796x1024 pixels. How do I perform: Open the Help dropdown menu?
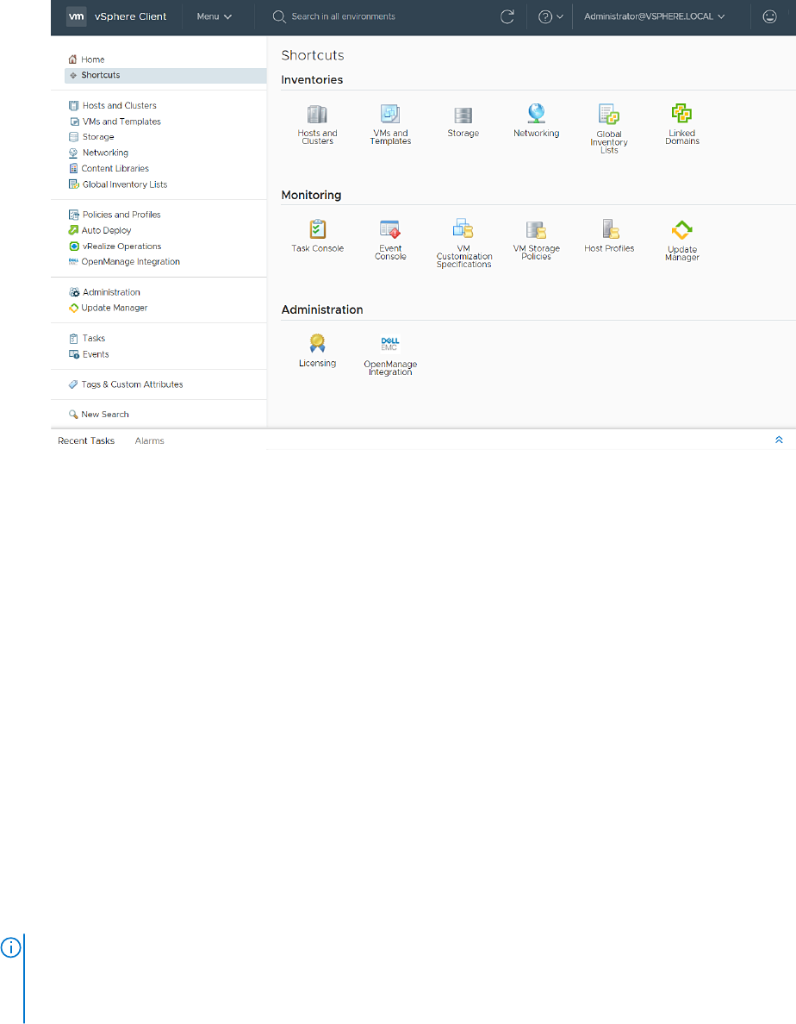coord(550,17)
